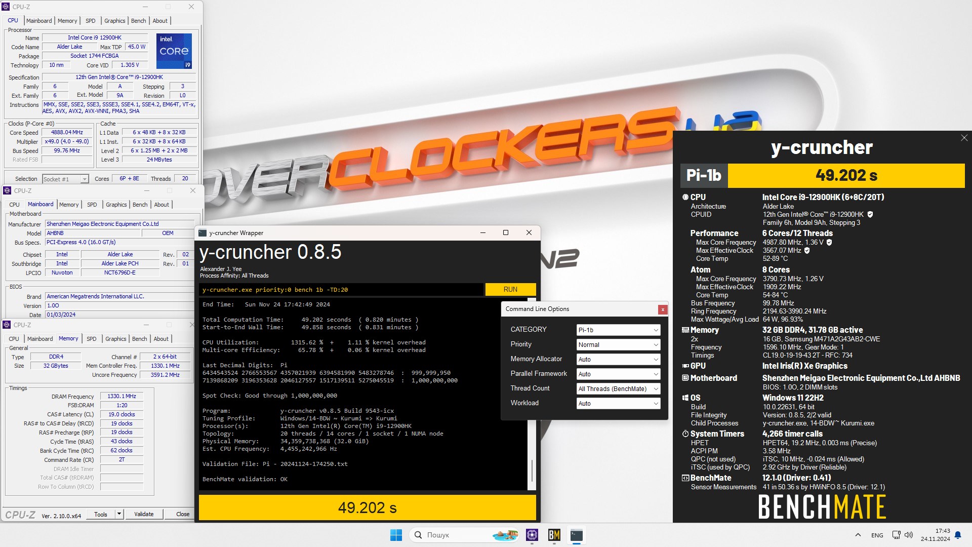Viewport: 972px width, 547px height.
Task: Click the Windows Start button on taskbar
Action: (x=396, y=535)
